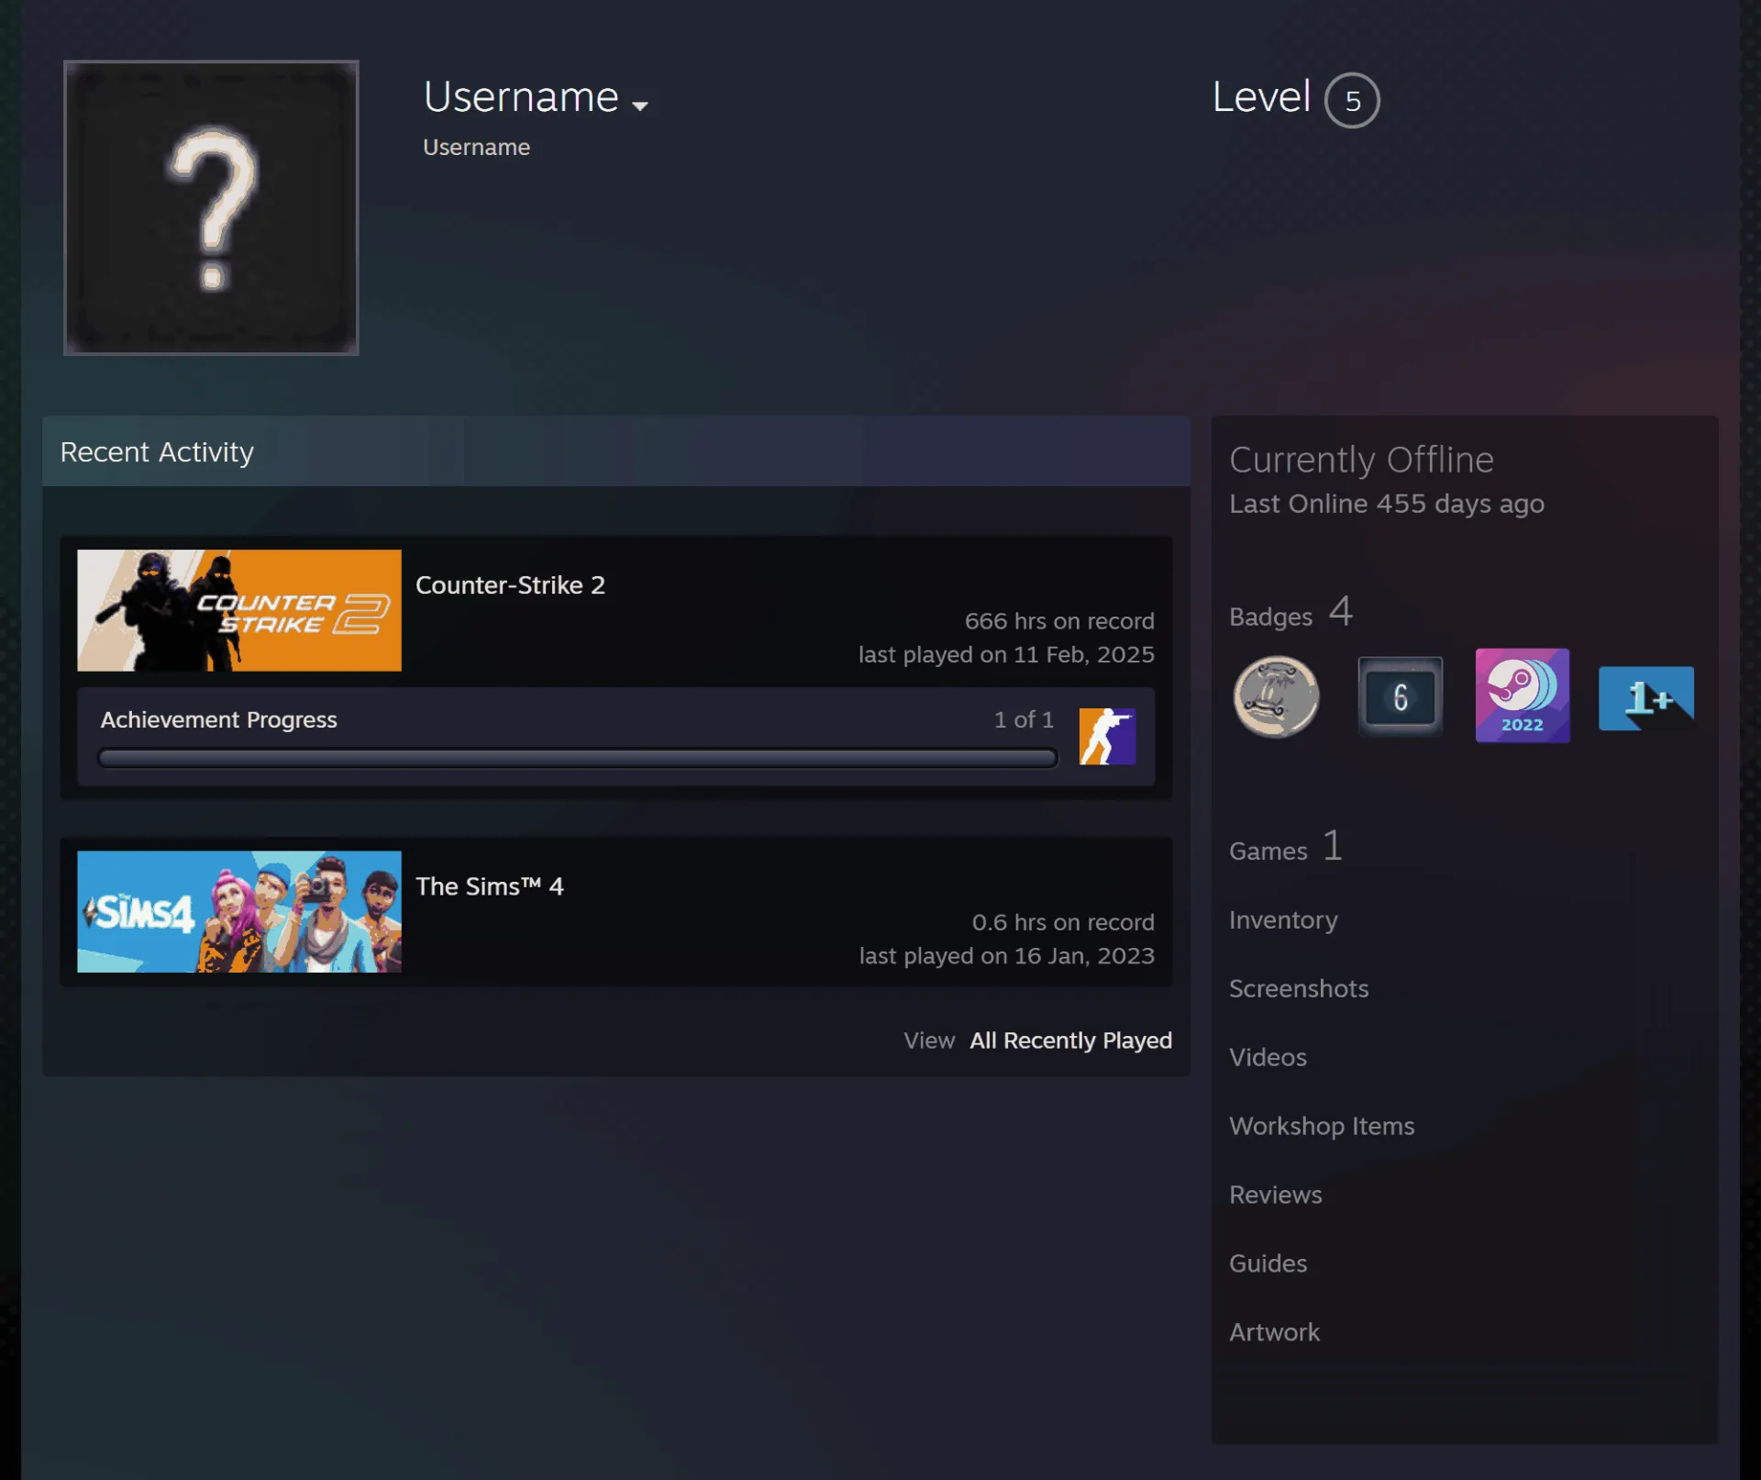Screen dimensions: 1761x1480
Task: Click the blue 1+ badge icon
Action: (1645, 697)
